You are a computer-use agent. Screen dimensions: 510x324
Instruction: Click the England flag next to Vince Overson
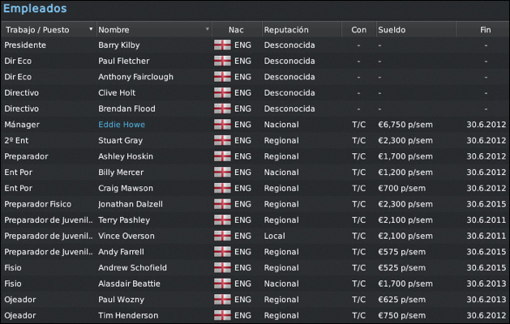point(222,236)
